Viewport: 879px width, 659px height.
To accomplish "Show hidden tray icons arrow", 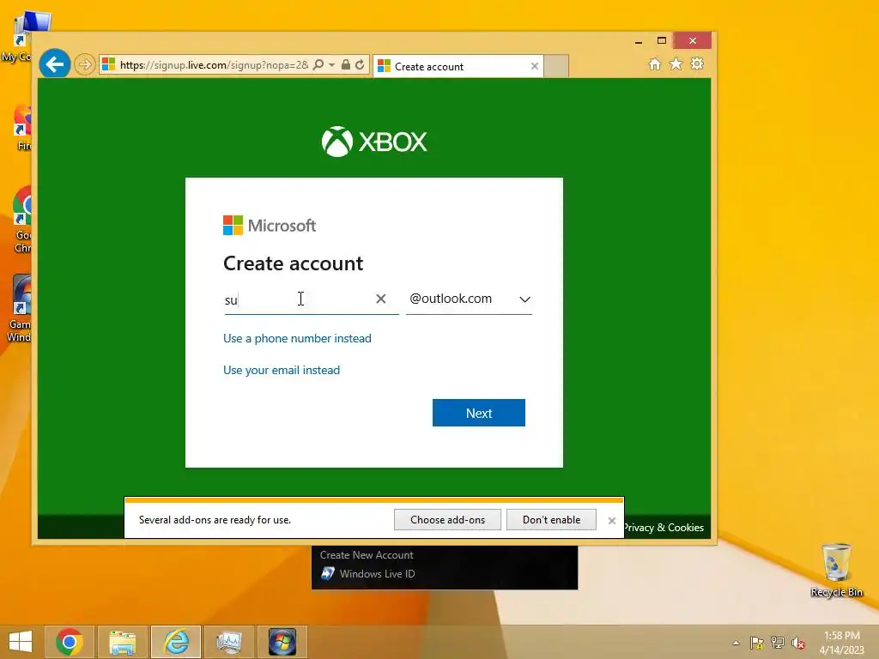I will point(736,643).
